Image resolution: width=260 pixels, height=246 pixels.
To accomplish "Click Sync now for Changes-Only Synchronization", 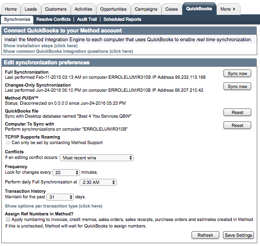I will [x=237, y=86].
